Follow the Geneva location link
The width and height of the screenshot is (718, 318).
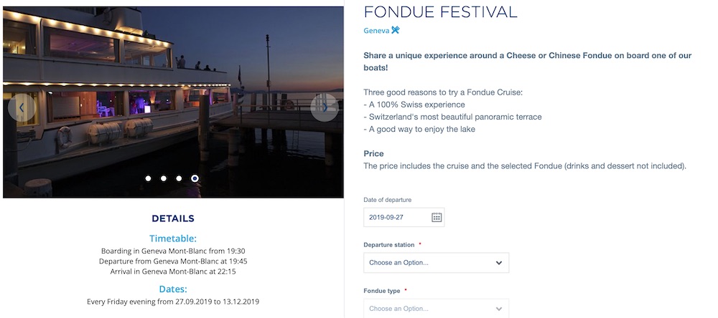coord(376,31)
